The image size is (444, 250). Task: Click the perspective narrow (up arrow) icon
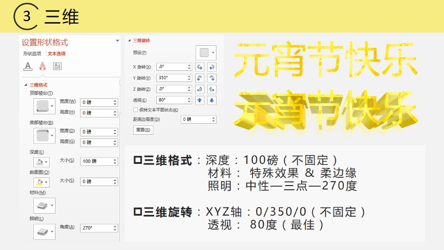coord(200,100)
